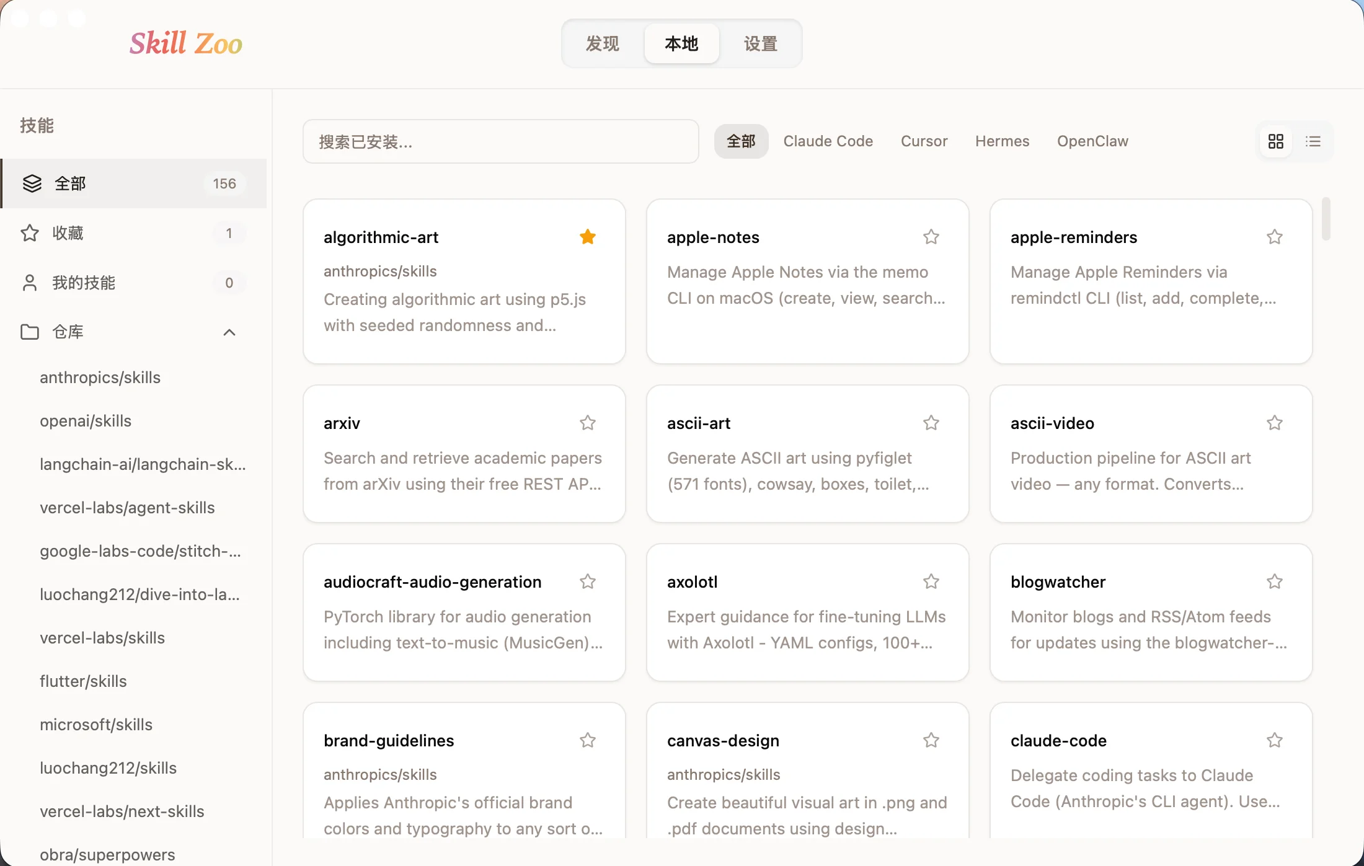
Task: Toggle star on ascii-art card
Action: [931, 423]
